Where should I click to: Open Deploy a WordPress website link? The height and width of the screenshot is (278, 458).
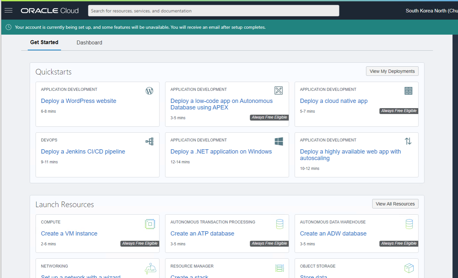coord(79,101)
